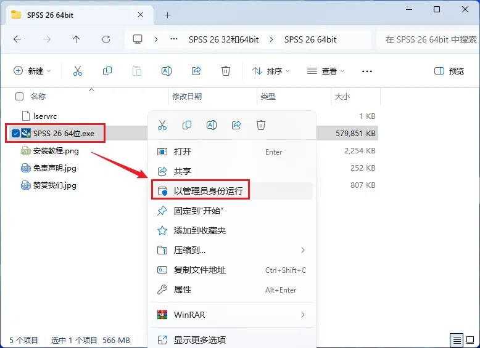Viewport: 480px width, 348px height.
Task: Click the Paste icon in the toolbar
Action: (136, 71)
